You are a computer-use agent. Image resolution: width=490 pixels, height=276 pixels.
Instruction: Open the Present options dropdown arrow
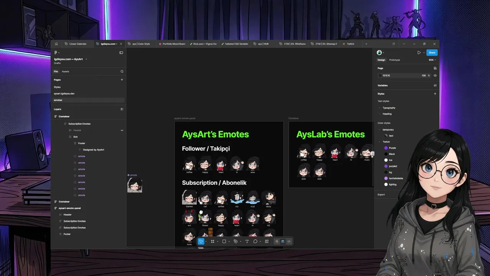[424, 53]
